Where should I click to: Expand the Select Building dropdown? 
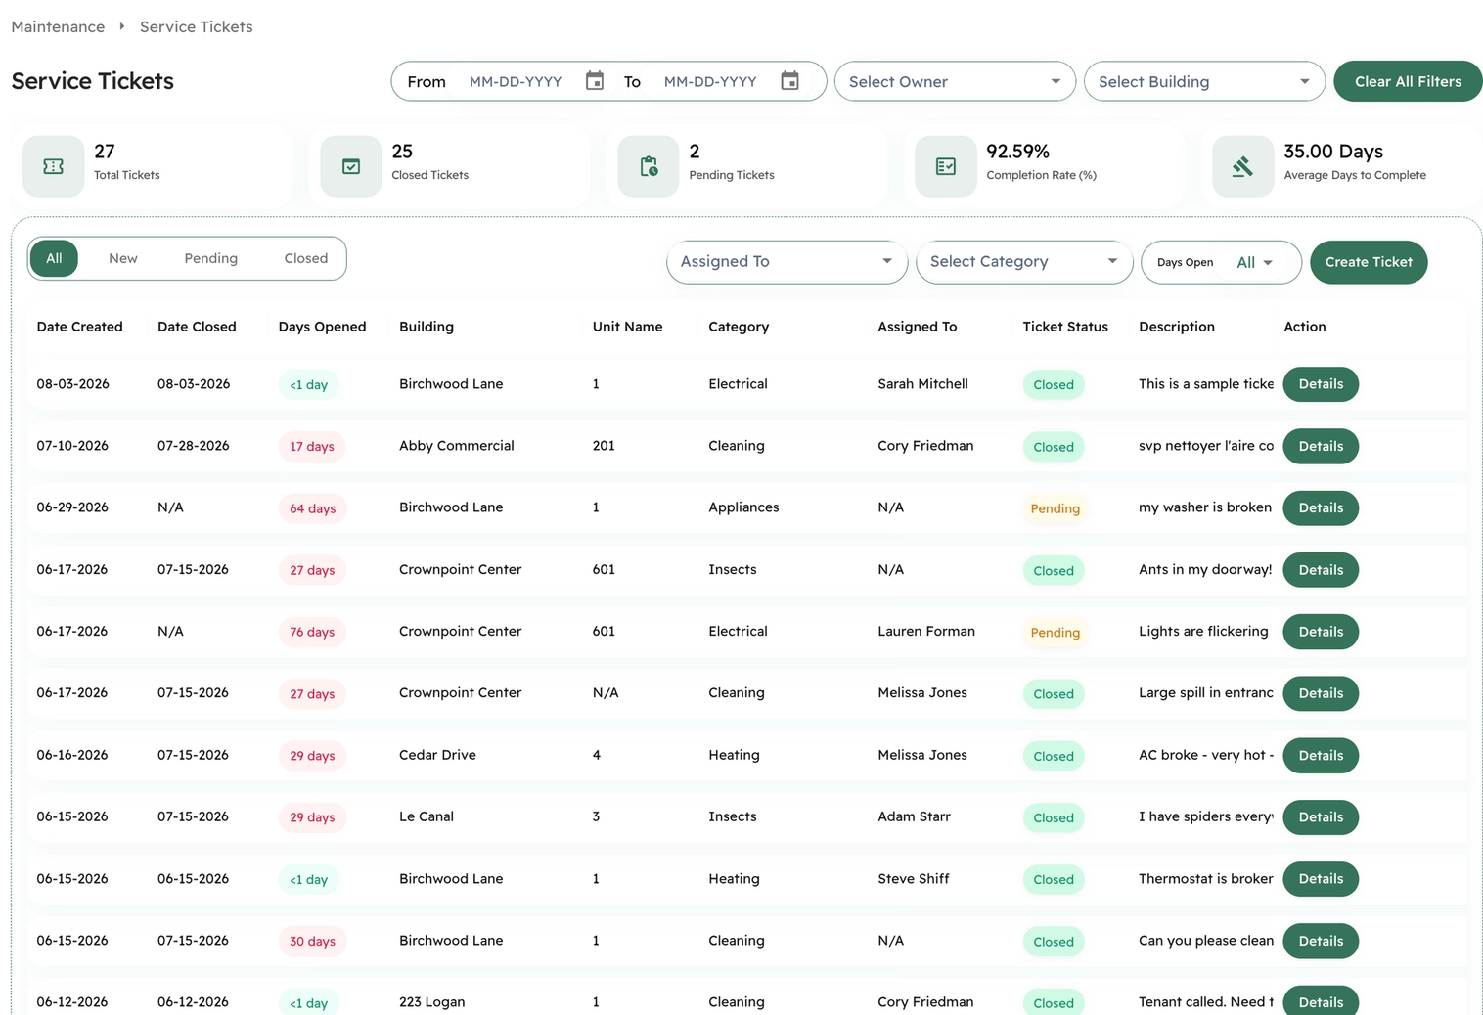pyautogui.click(x=1204, y=81)
